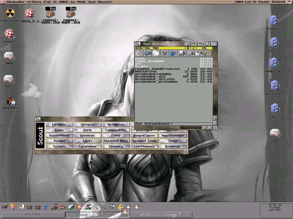Select 'icons_example' directory in lister
Image resolution: width=293 pixels, height=219 pixels.
(174, 61)
